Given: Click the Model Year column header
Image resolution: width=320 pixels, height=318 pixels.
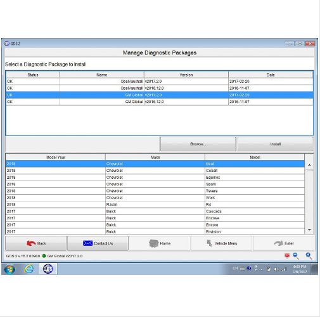Looking at the screenshot, I should click(x=56, y=157).
